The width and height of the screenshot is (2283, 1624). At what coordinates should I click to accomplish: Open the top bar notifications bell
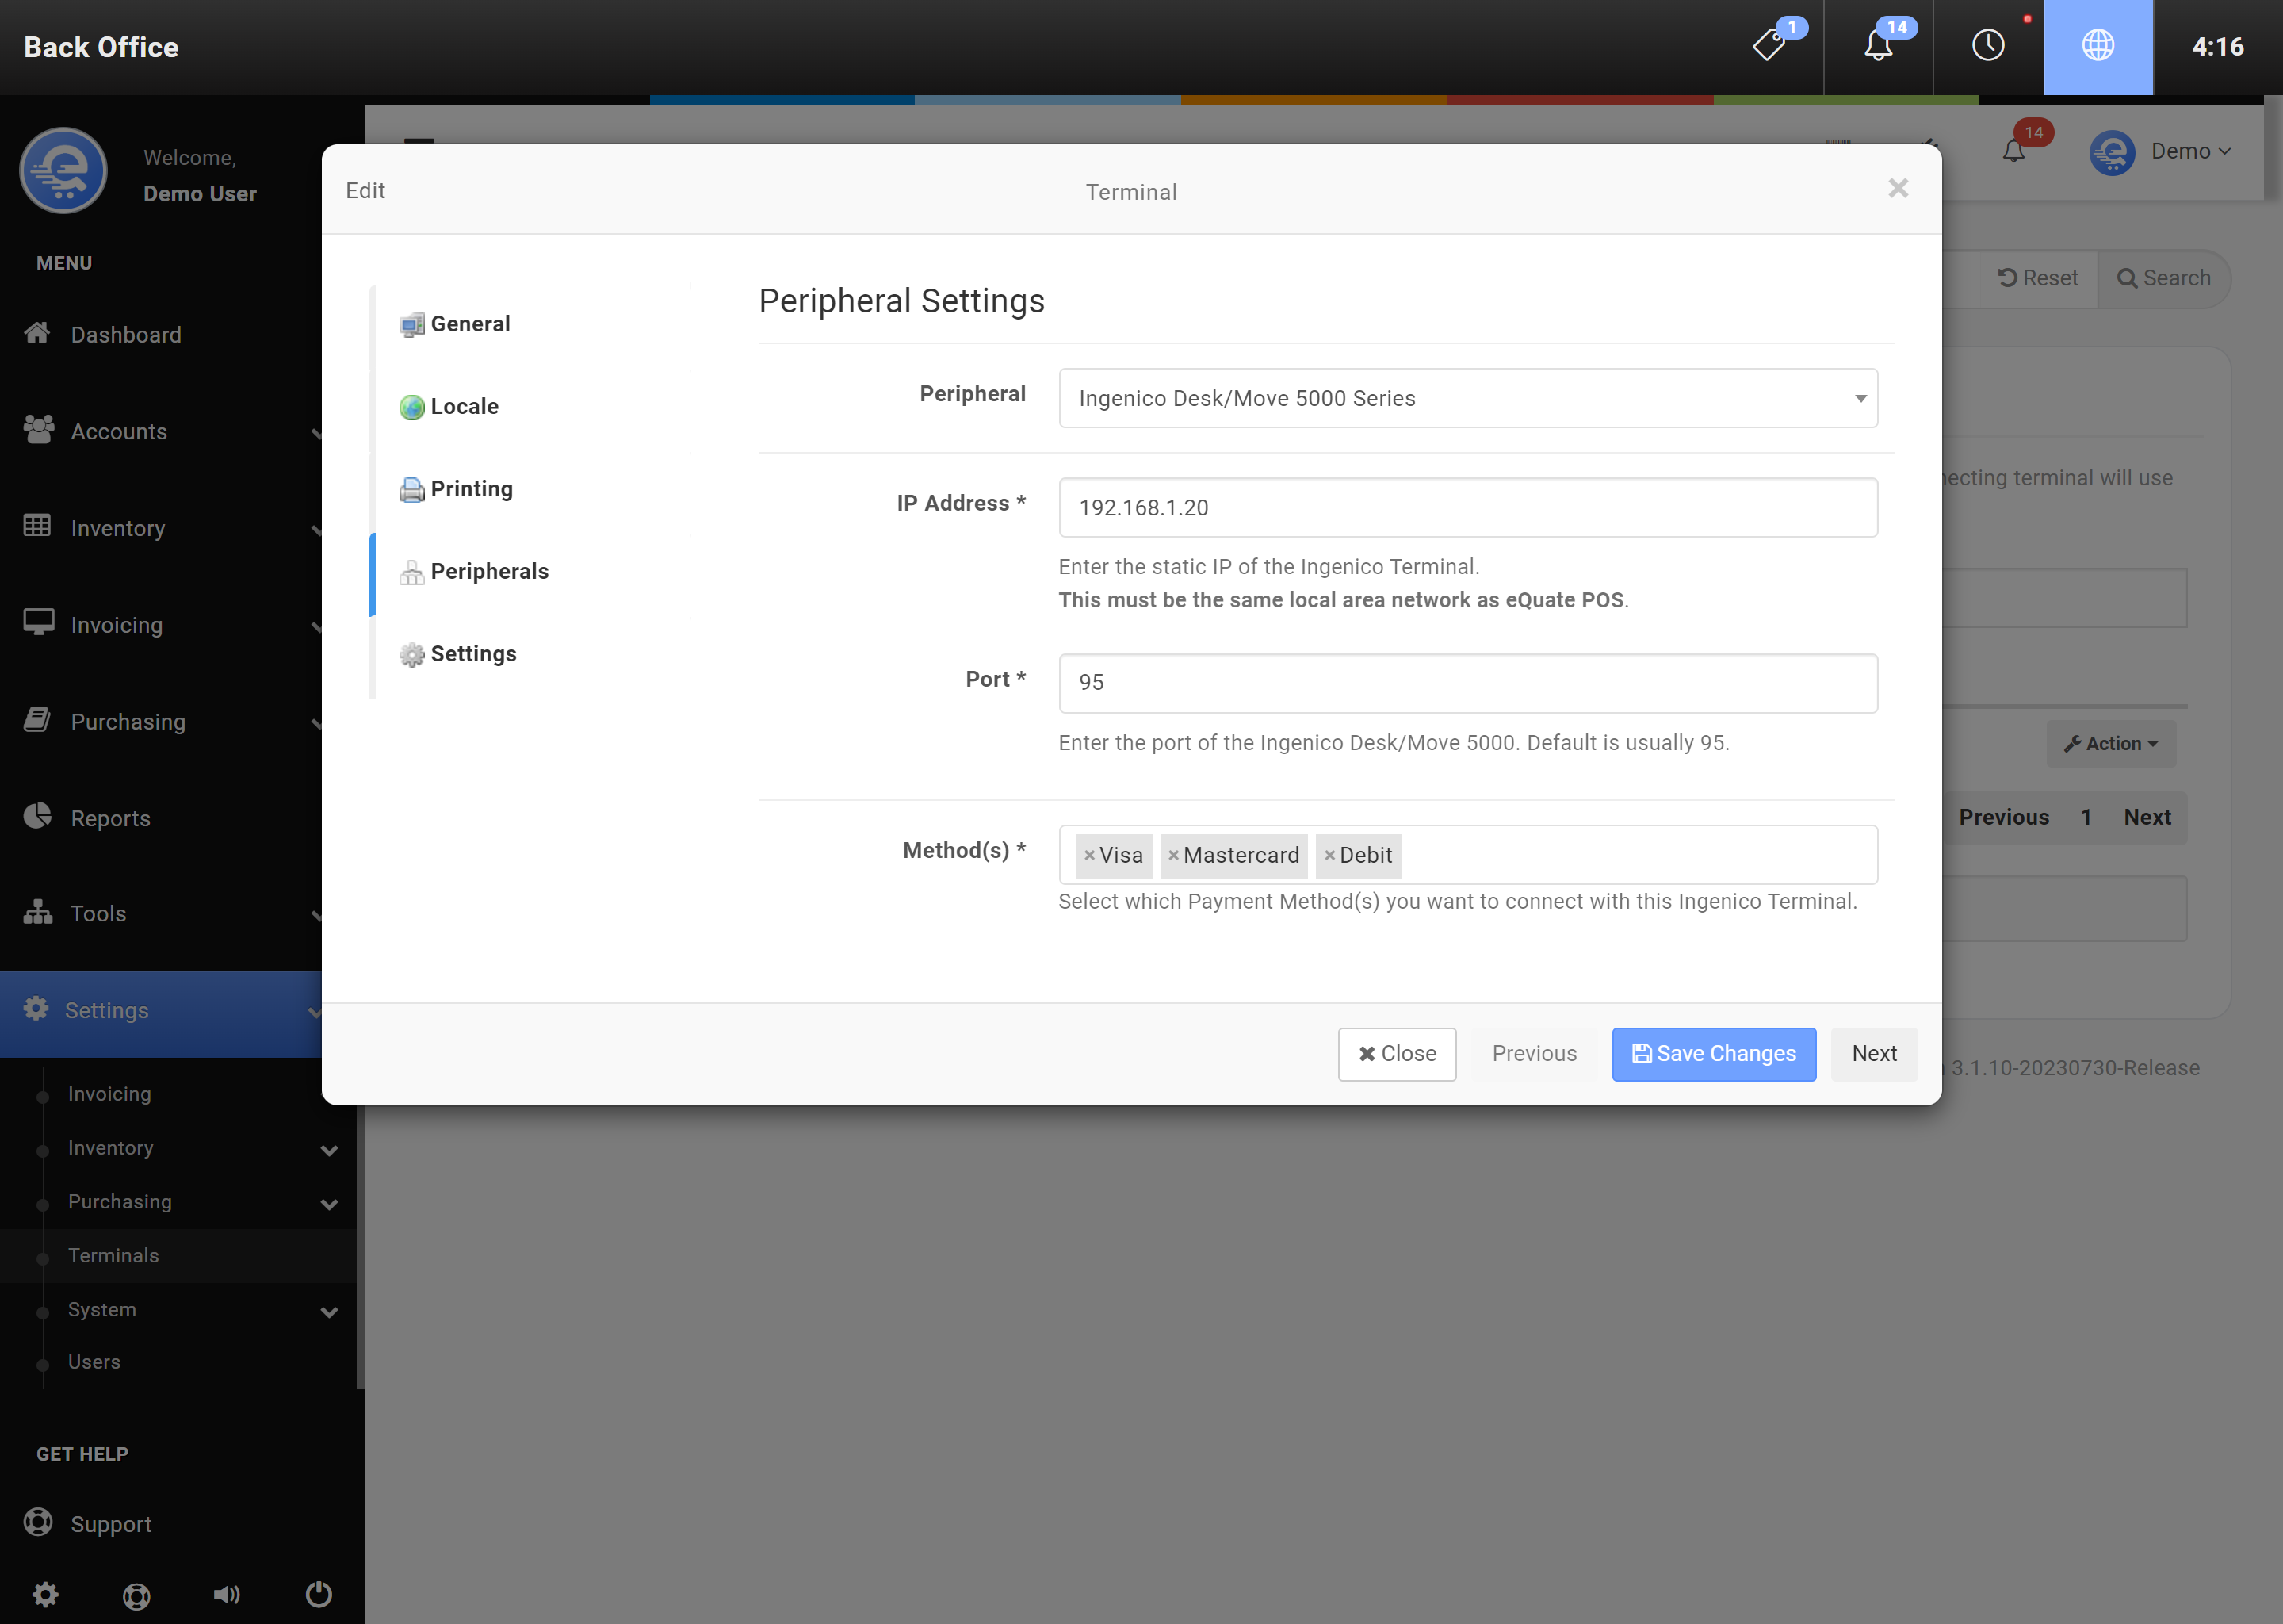coord(1878,46)
